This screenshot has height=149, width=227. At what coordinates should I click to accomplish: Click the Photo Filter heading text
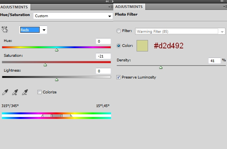click(x=126, y=14)
